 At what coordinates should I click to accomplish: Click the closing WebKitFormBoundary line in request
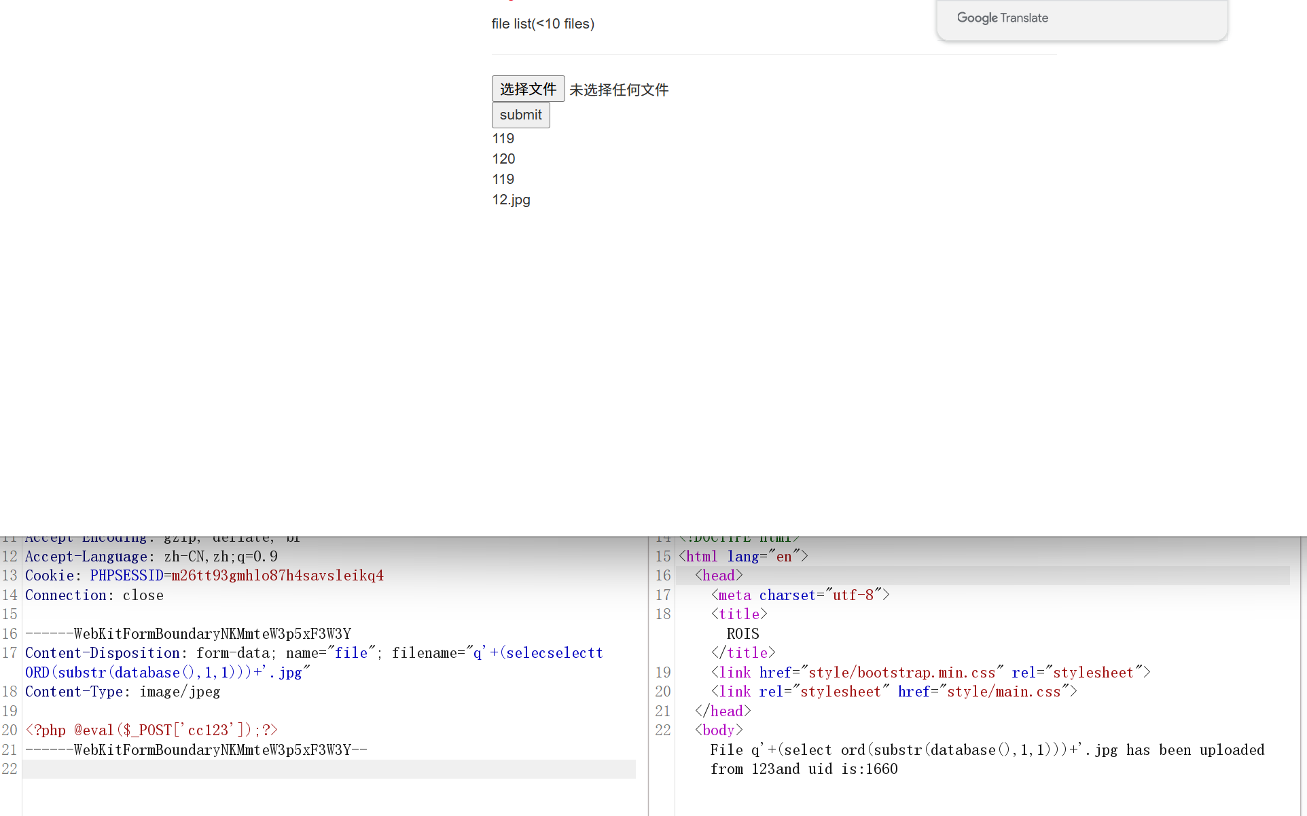coord(196,750)
